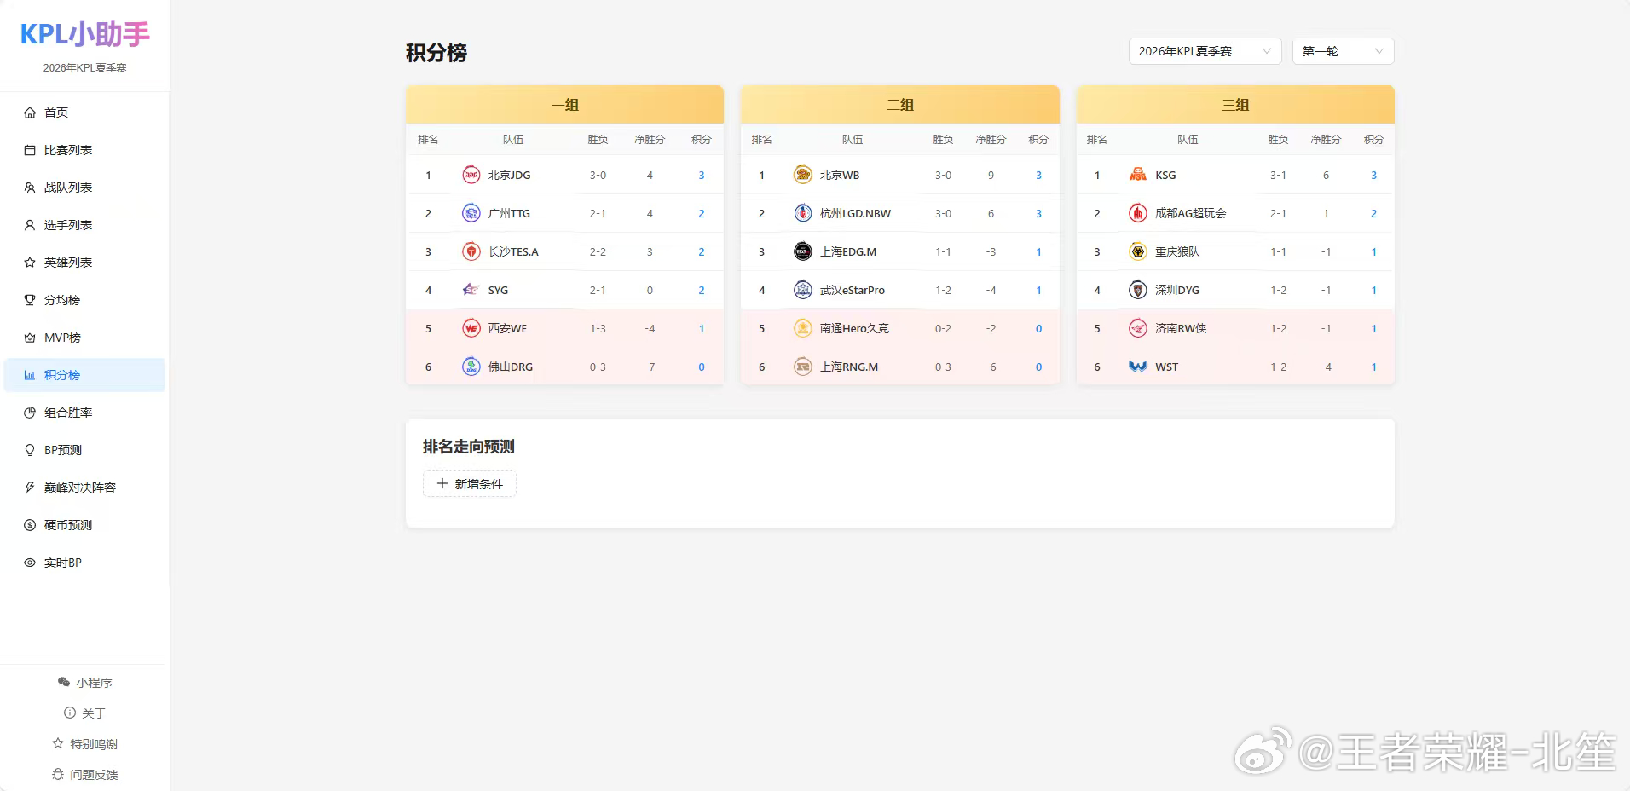Click the 北京WB team logo
Image resolution: width=1630 pixels, height=791 pixels.
[803, 175]
